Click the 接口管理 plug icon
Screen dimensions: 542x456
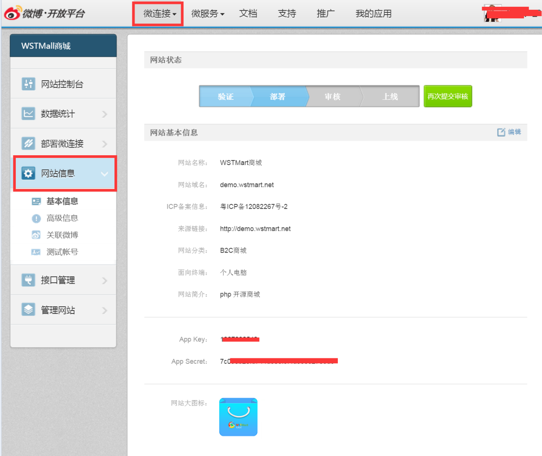(x=29, y=280)
